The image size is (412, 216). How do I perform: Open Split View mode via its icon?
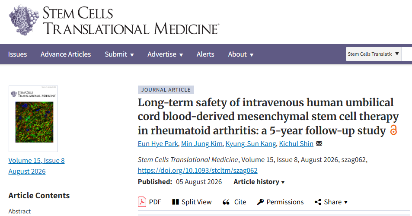tap(175, 202)
